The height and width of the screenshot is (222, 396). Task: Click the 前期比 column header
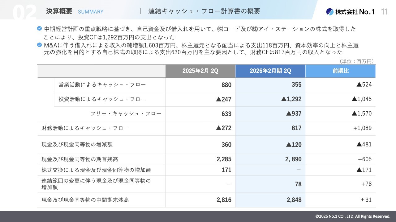tap(340, 71)
